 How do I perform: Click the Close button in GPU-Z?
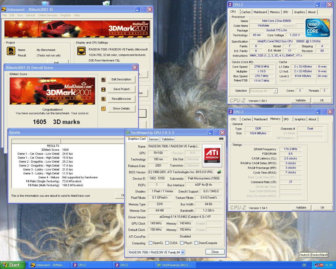pos(215,252)
